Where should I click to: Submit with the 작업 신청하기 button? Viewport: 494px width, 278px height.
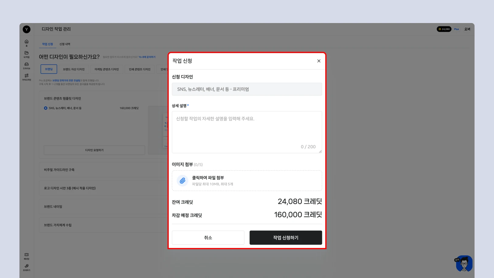pyautogui.click(x=286, y=238)
